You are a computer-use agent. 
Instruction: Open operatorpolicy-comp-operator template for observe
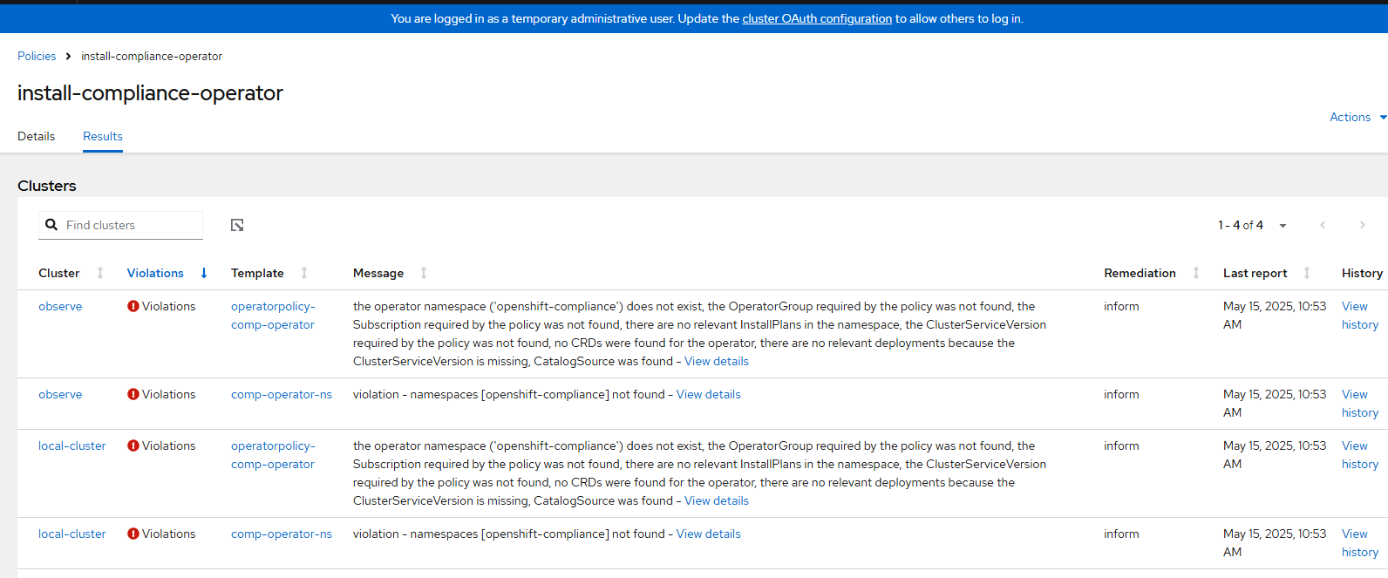pos(273,316)
